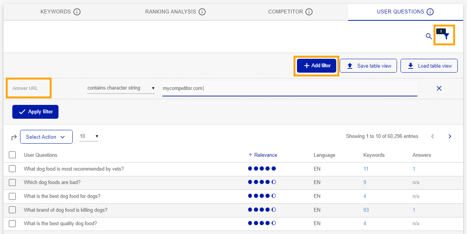The image size is (467, 234).
Task: Click info icon next to Keywords tab
Action: (77, 12)
